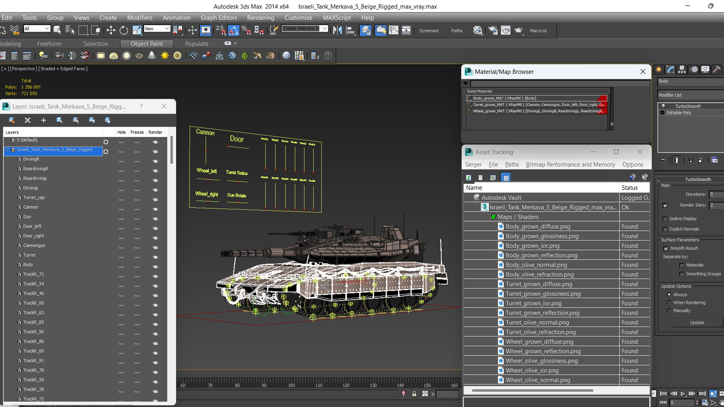Click the Screensot toolbar button
The height and width of the screenshot is (407, 724).
pyautogui.click(x=429, y=31)
